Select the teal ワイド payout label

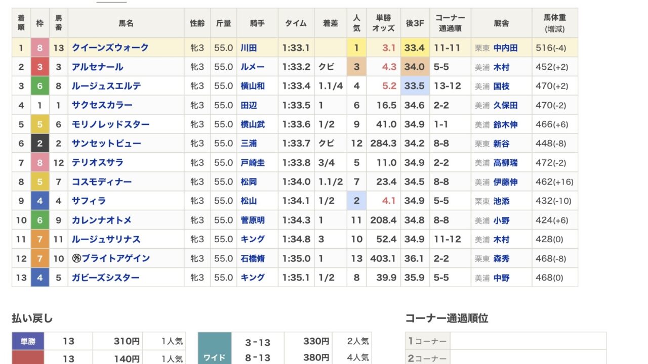[214, 357]
